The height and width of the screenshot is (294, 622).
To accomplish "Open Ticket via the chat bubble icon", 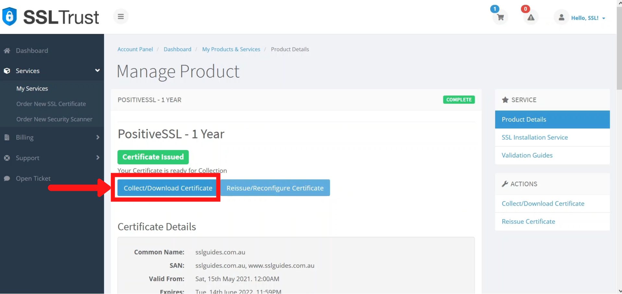I will click(x=7, y=178).
